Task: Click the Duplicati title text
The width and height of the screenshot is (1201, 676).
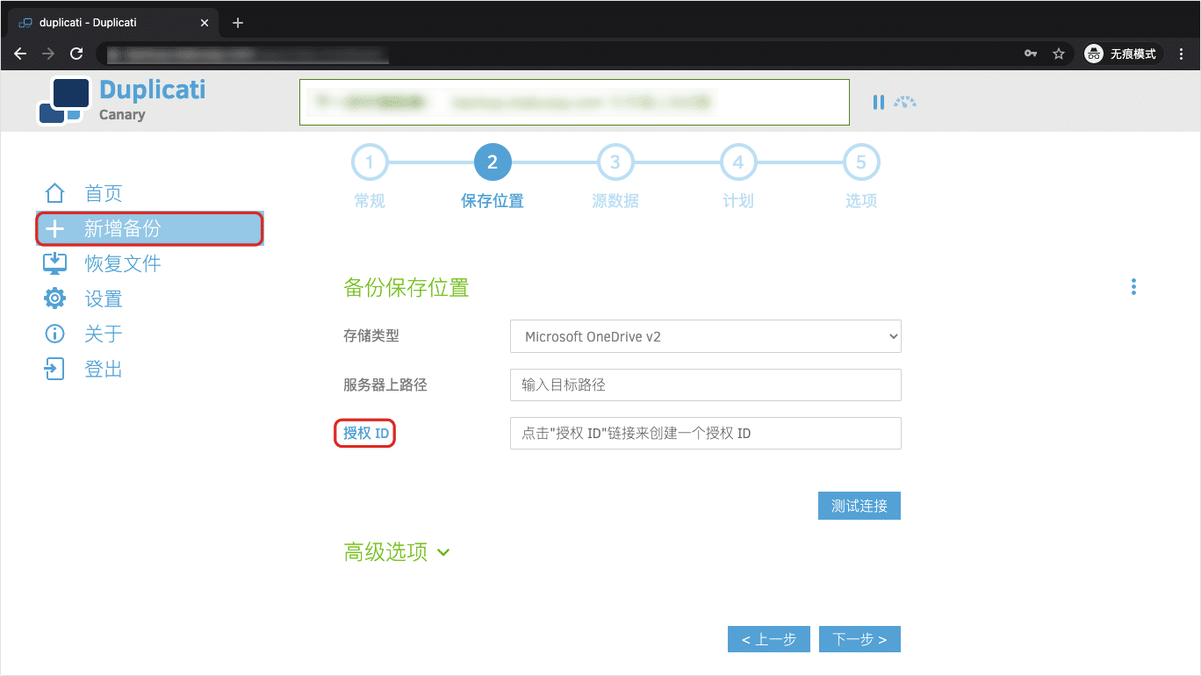Action: coord(153,90)
